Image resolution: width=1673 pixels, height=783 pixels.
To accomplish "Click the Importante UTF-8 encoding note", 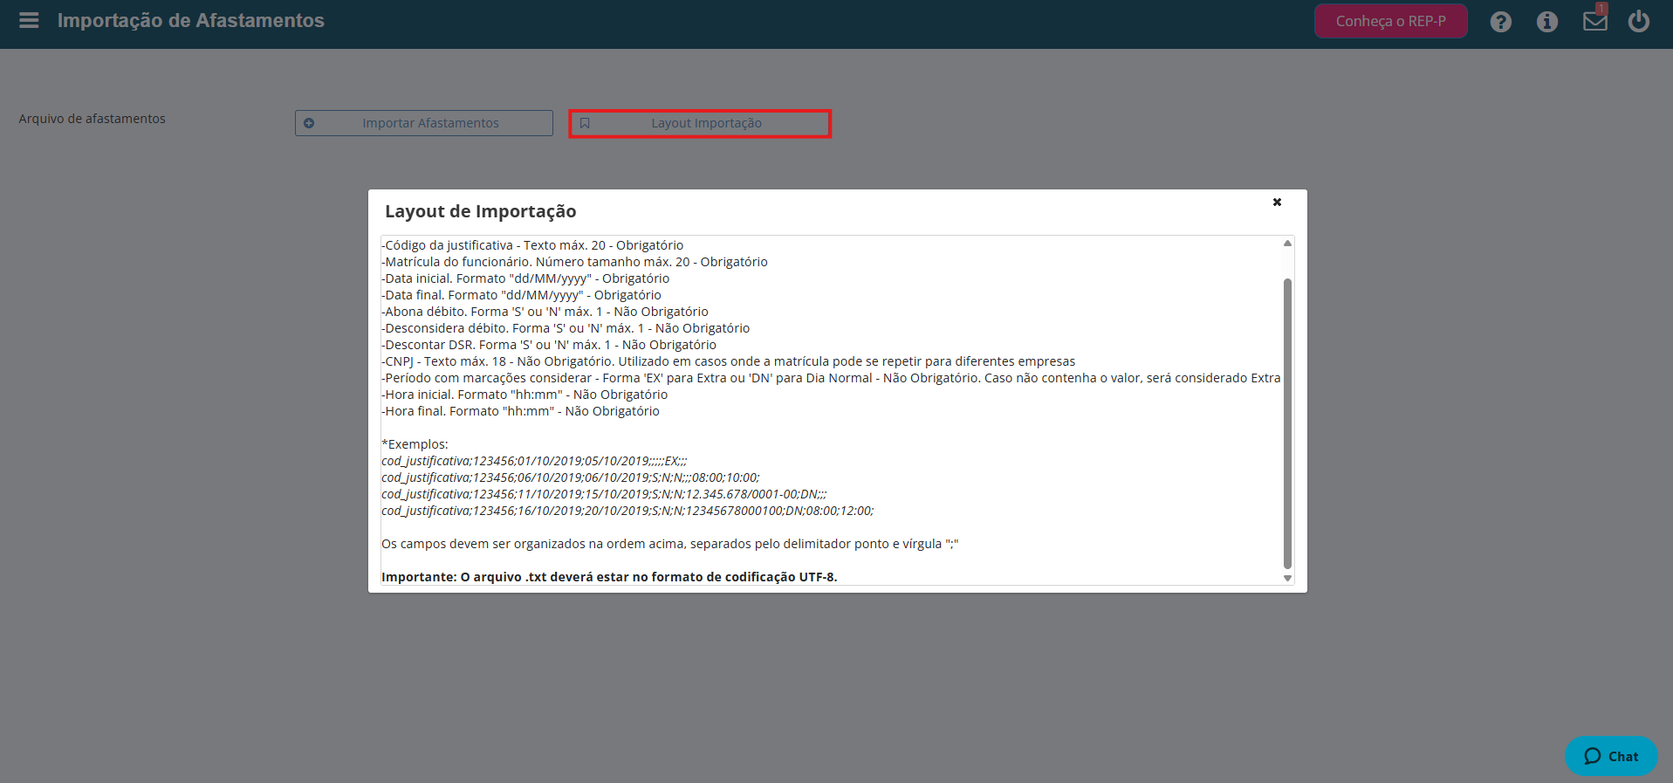I will coord(609,577).
